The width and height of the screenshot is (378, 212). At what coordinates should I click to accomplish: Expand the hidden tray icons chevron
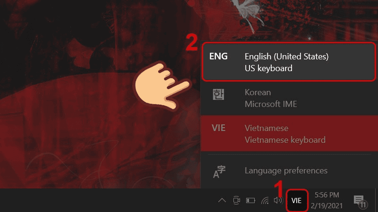point(222,200)
